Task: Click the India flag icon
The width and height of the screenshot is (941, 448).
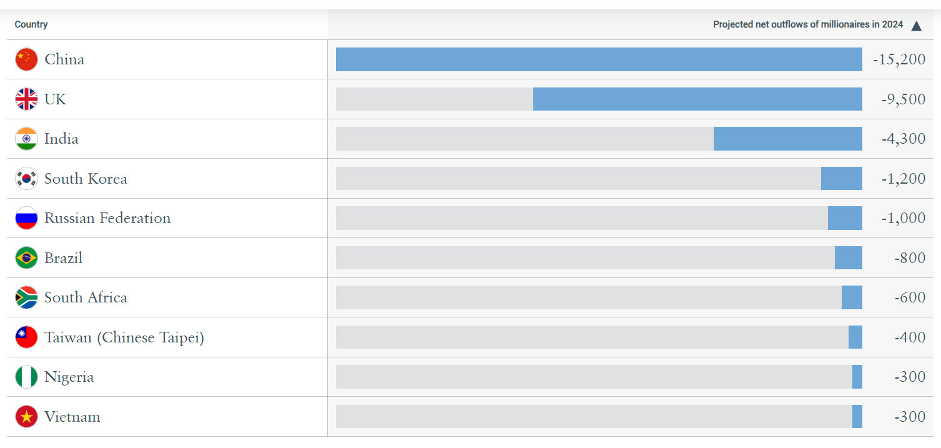Action: 26,139
